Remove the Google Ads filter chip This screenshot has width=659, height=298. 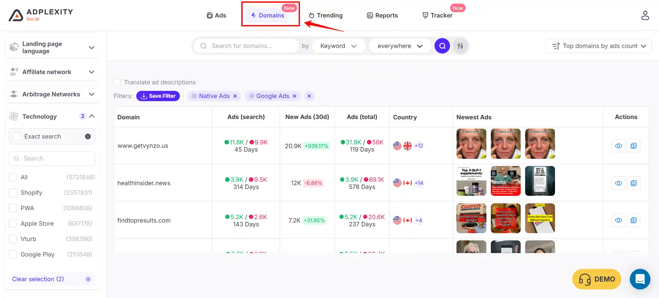point(294,96)
